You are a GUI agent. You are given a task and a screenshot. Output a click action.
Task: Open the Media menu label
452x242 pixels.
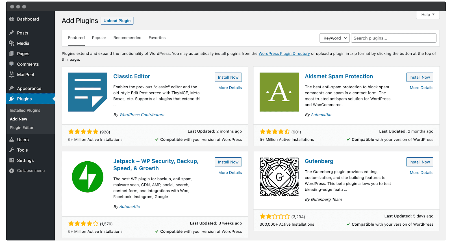coord(23,43)
